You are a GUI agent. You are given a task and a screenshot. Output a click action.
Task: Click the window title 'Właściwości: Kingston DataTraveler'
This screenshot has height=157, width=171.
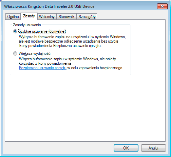click(x=49, y=6)
